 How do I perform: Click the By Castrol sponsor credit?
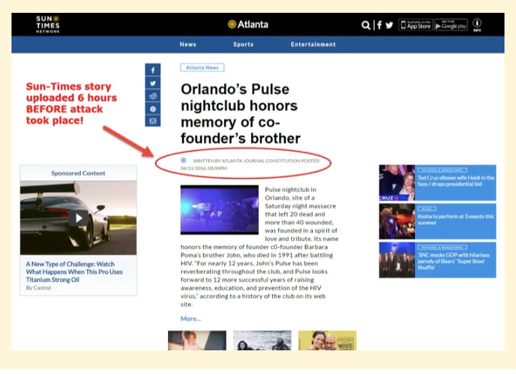pos(39,288)
